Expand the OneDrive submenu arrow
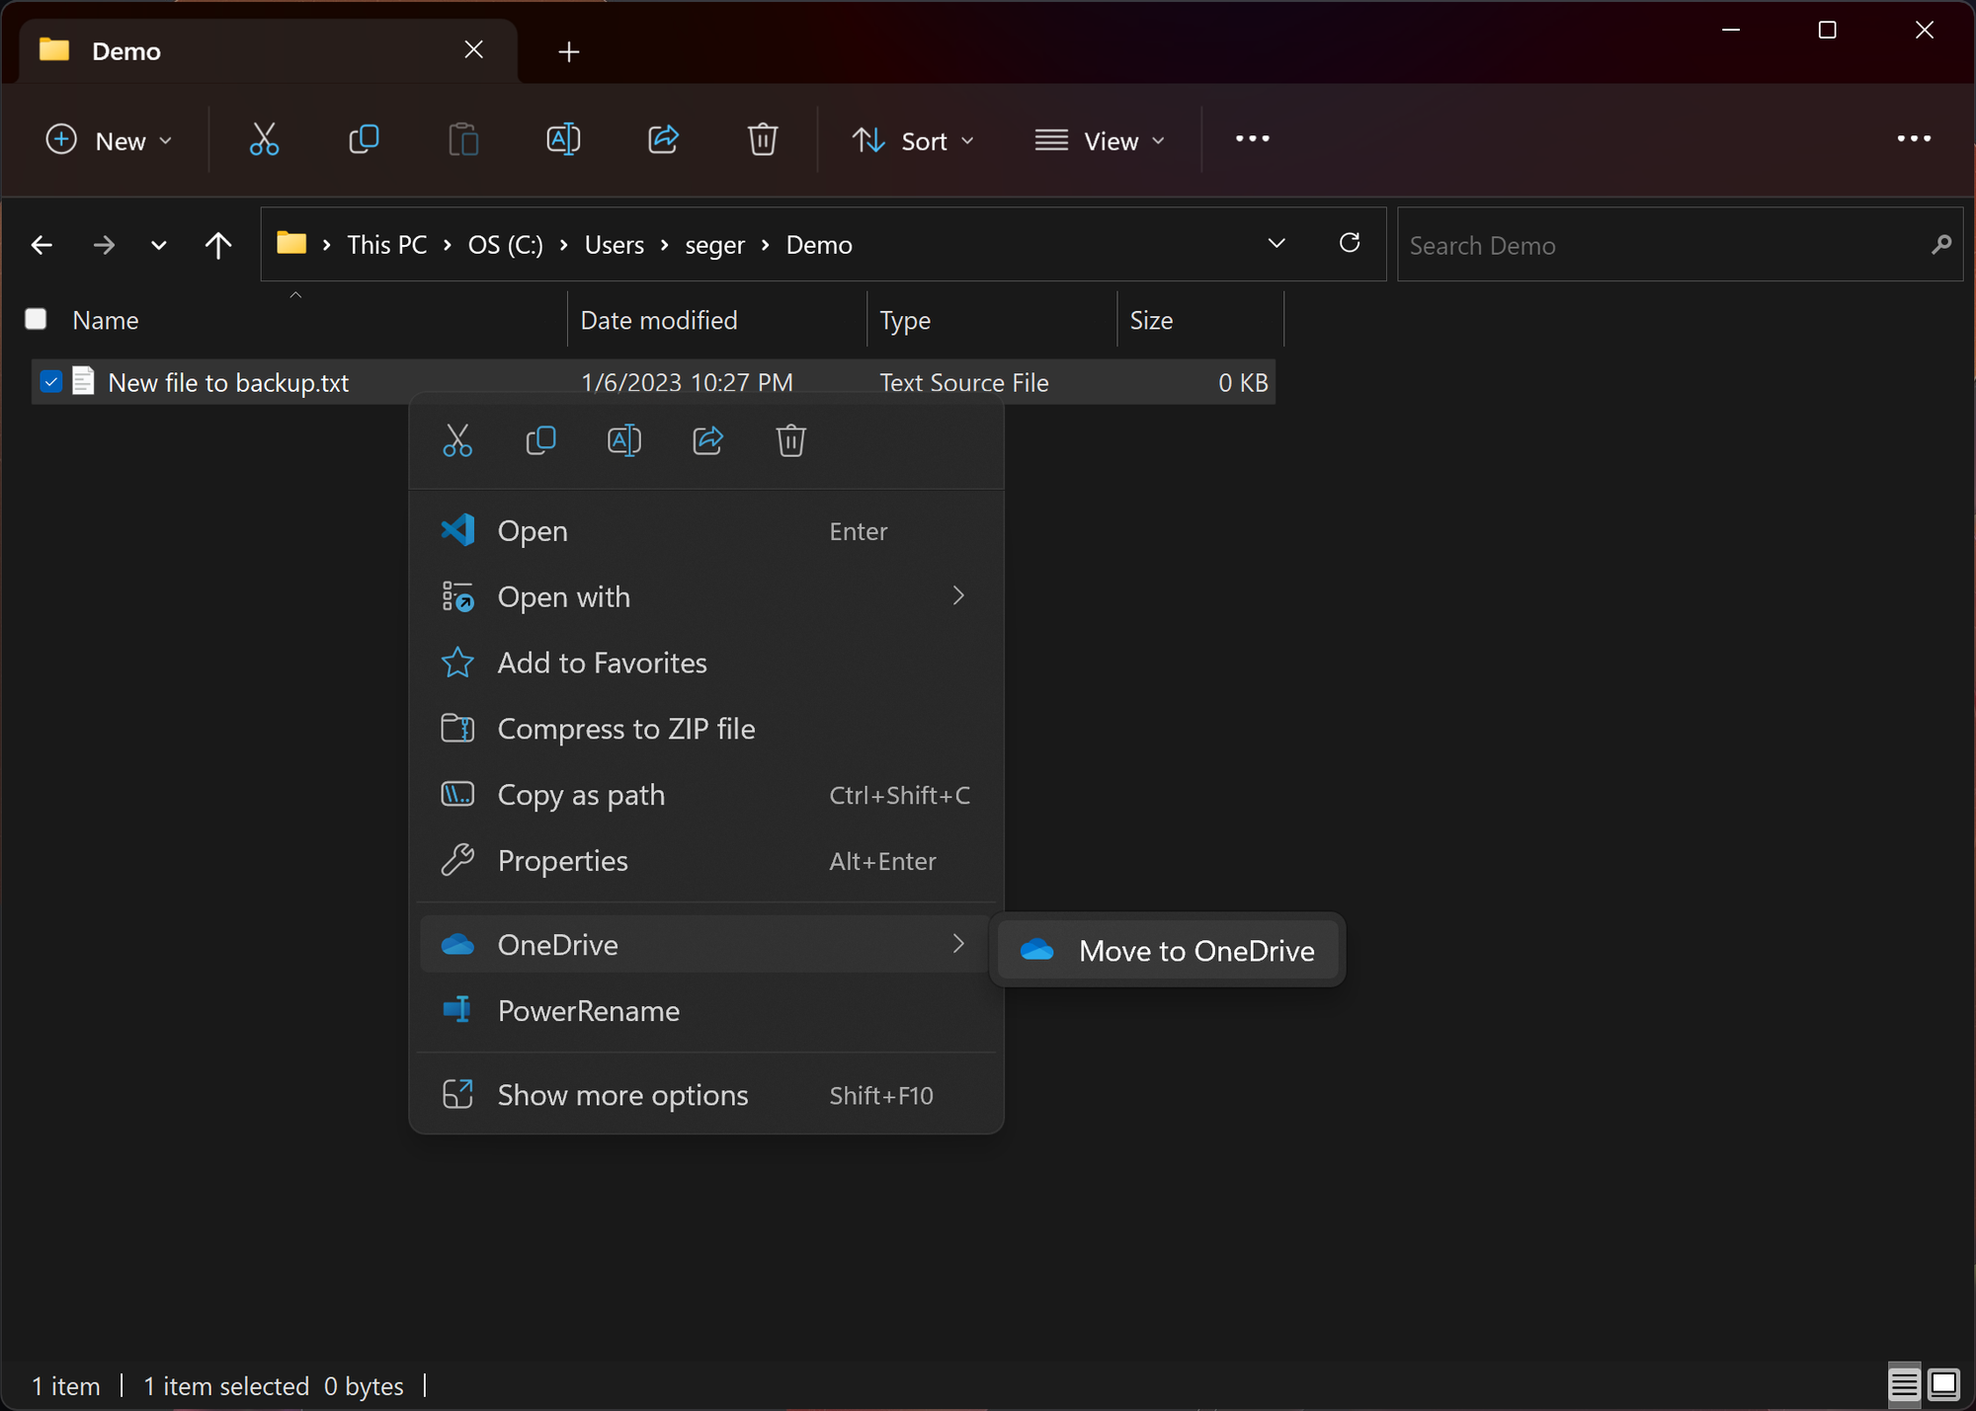Viewport: 1976px width, 1411px height. 956,944
